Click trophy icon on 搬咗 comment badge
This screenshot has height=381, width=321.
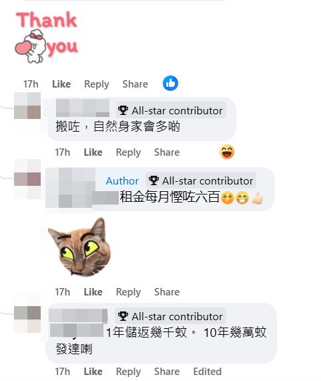[x=123, y=110]
